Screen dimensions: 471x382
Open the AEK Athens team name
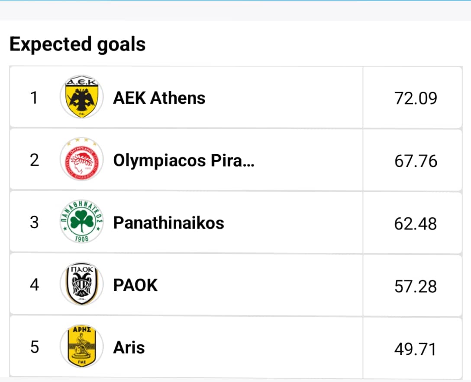coord(159,98)
